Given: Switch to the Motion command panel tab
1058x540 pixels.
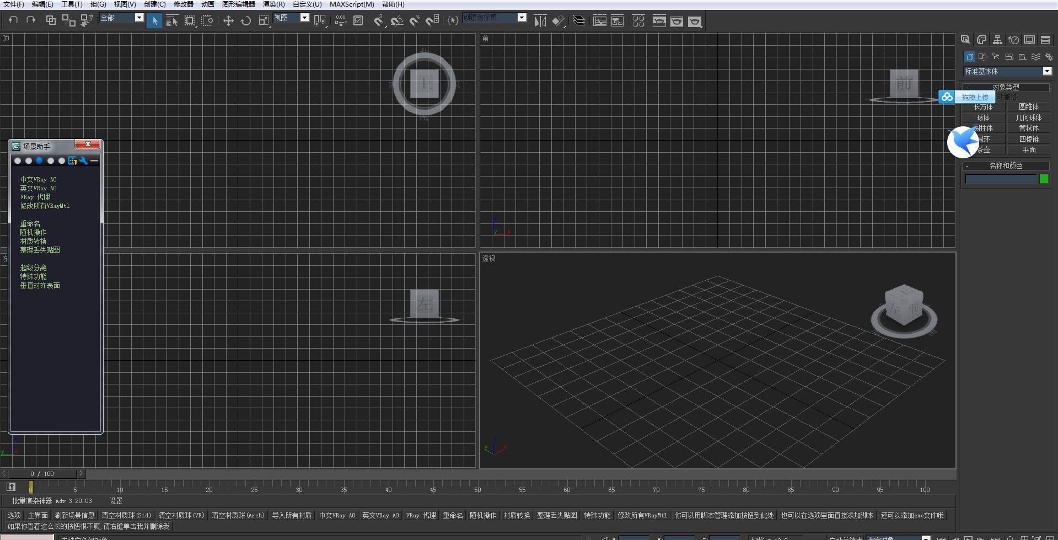Looking at the screenshot, I should point(1013,40).
